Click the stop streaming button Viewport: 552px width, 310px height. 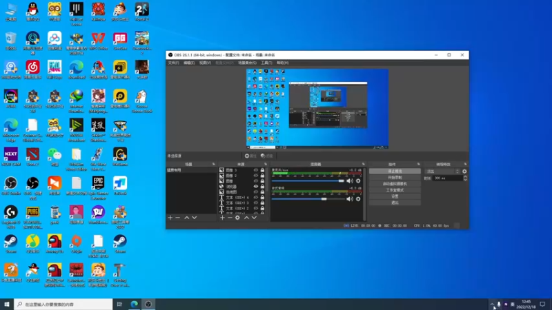click(395, 171)
